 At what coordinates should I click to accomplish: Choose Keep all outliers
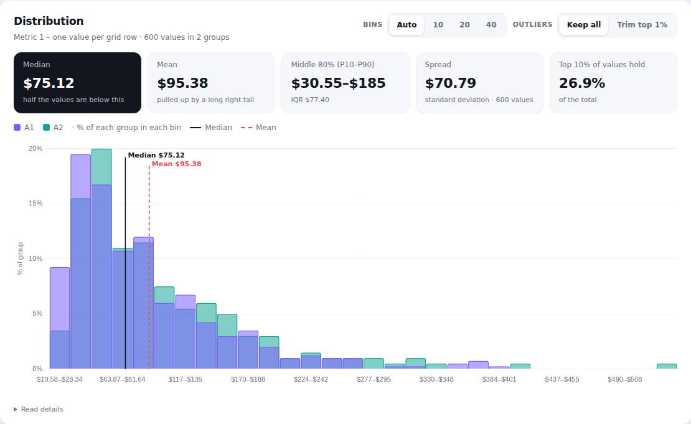tap(583, 25)
